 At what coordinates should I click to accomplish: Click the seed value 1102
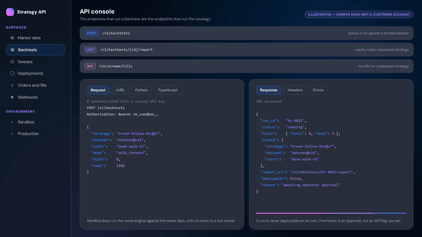120,166
